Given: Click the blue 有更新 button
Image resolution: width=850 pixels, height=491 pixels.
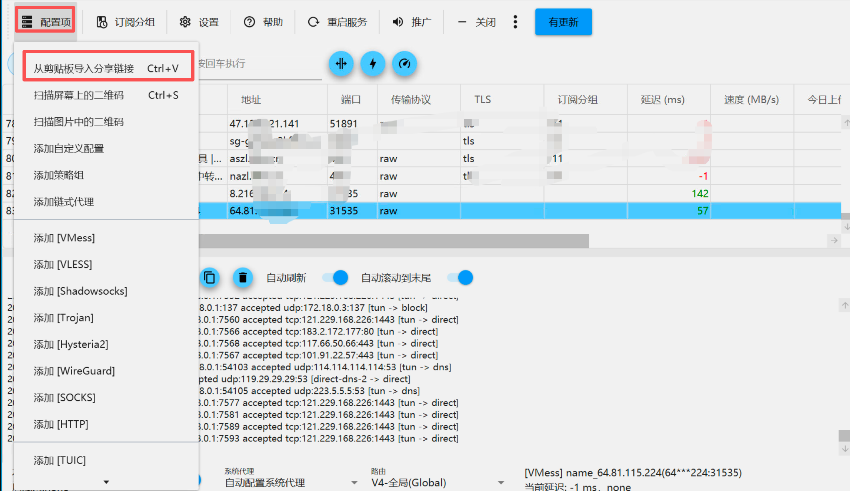Looking at the screenshot, I should [x=563, y=22].
